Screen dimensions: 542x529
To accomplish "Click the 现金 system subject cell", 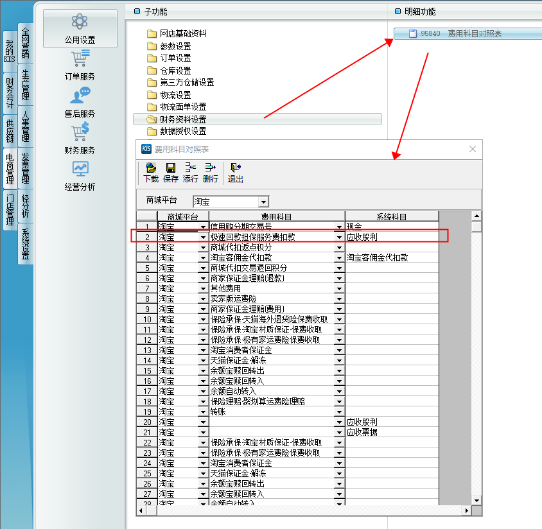I will (392, 227).
